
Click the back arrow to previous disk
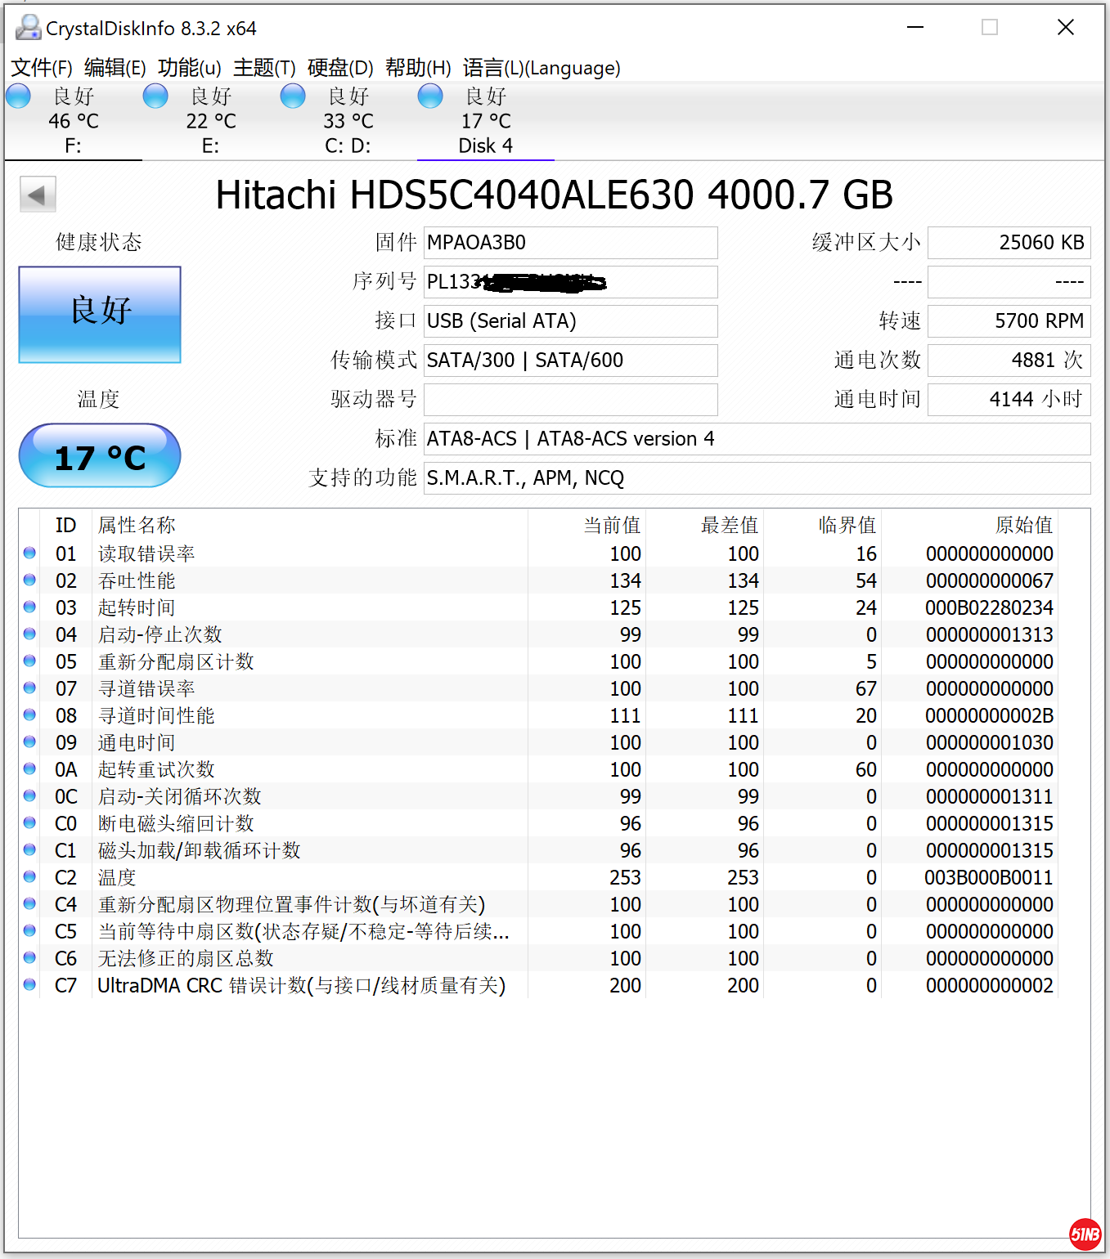(38, 195)
